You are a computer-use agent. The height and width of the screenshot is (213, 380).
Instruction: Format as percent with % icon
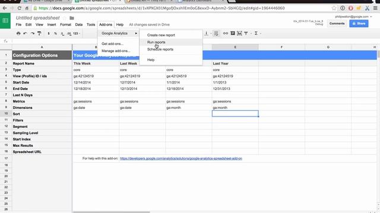(x=55, y=33)
